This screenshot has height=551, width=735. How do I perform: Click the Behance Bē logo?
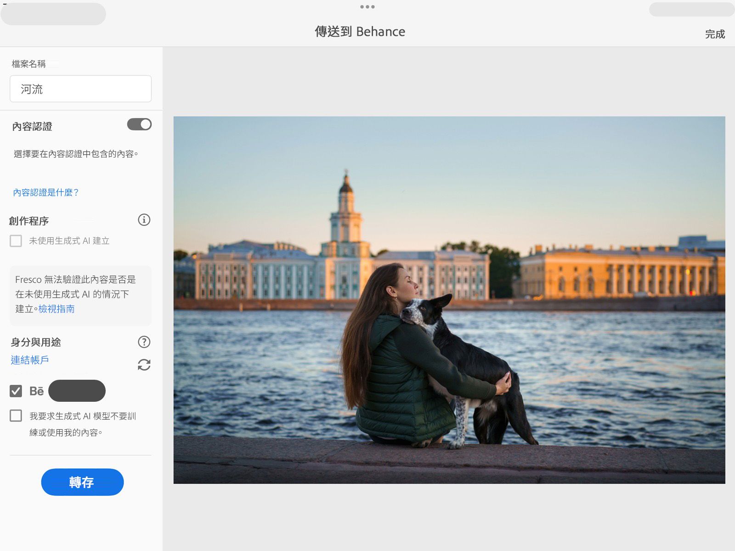click(x=37, y=391)
